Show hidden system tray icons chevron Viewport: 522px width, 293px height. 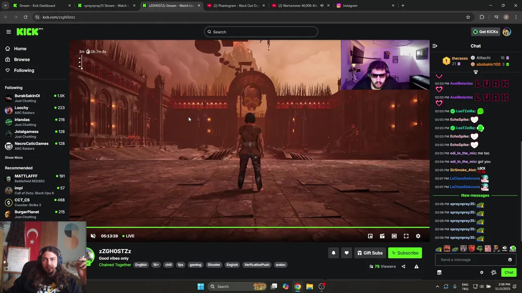(x=438, y=286)
